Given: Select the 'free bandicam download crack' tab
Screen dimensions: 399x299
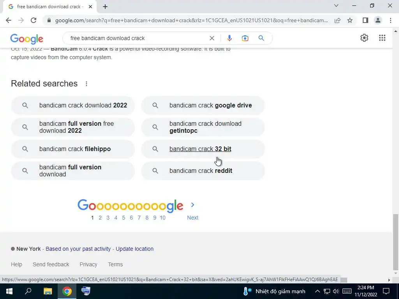Looking at the screenshot, I should pyautogui.click(x=50, y=7).
